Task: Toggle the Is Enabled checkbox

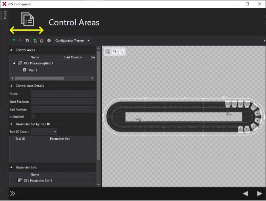Action: pyautogui.click(x=33, y=117)
